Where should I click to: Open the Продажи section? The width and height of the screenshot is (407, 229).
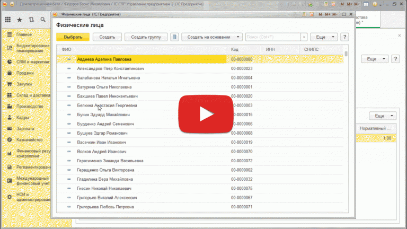coord(25,73)
